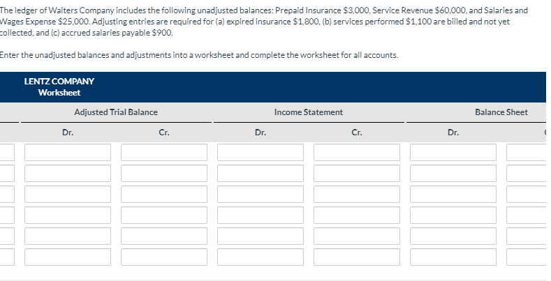Viewport: 551px width, 281px height.
Task: Click first-row Balance Sheet Dr. field
Action: click(453, 152)
